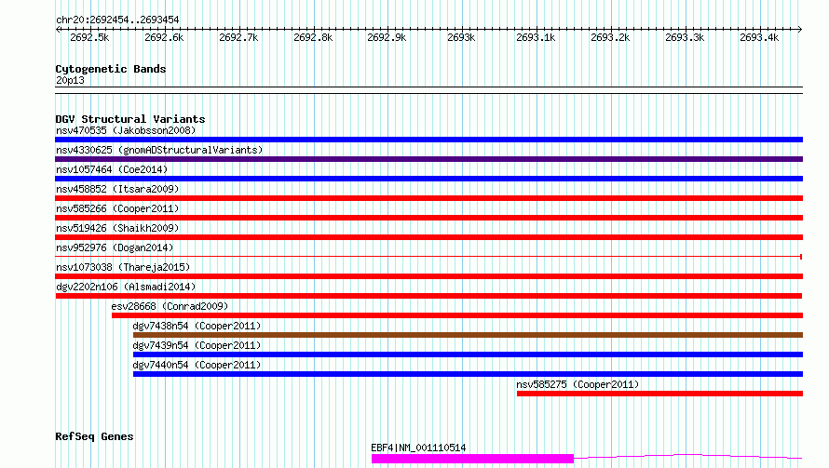
Task: Select the DGV Structural Variants track title
Action: click(x=130, y=119)
